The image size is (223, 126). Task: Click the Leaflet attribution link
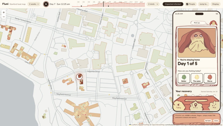click(x=133, y=125)
